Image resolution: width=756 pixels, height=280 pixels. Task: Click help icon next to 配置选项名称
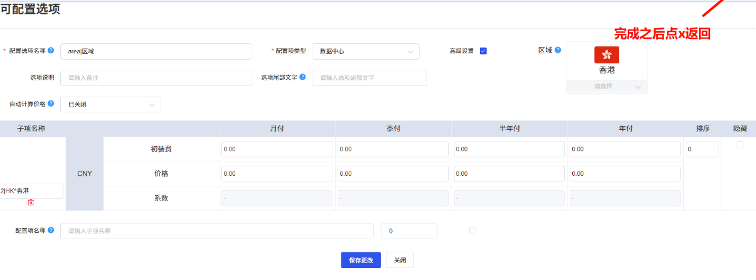(x=51, y=50)
